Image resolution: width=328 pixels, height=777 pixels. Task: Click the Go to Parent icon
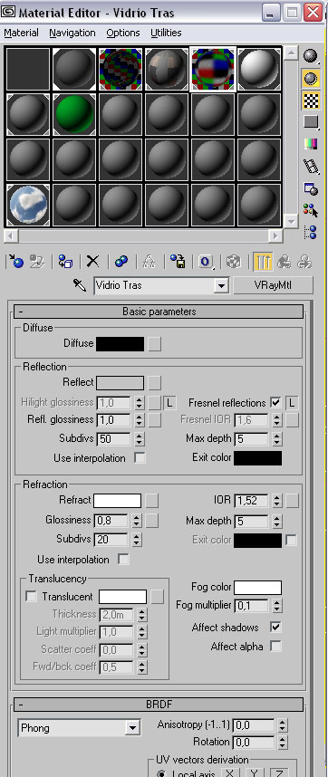pyautogui.click(x=284, y=261)
